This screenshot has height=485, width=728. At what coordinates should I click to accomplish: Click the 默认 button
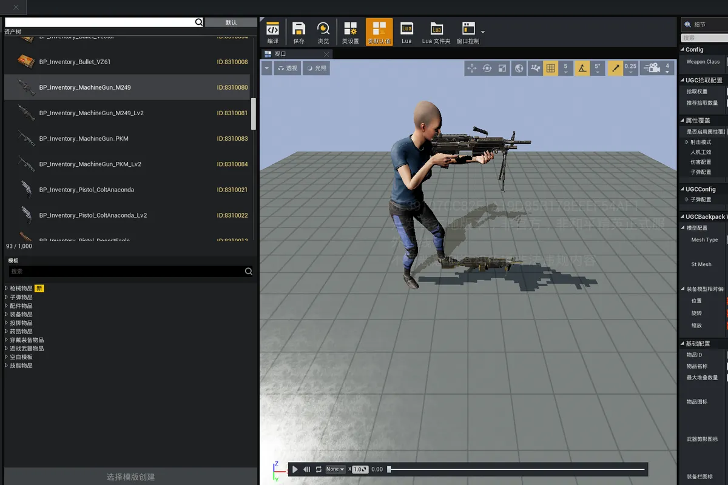pyautogui.click(x=231, y=22)
